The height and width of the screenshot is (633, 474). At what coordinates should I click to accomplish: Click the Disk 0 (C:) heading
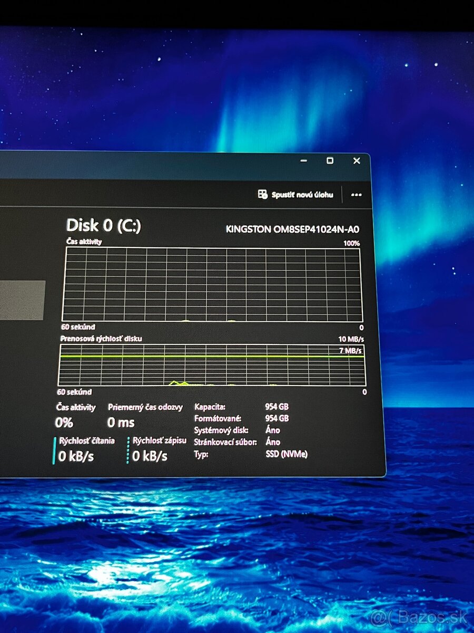tap(103, 226)
